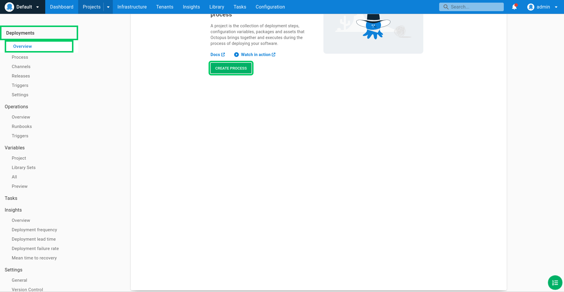Open the Projects dropdown arrow

tap(108, 7)
